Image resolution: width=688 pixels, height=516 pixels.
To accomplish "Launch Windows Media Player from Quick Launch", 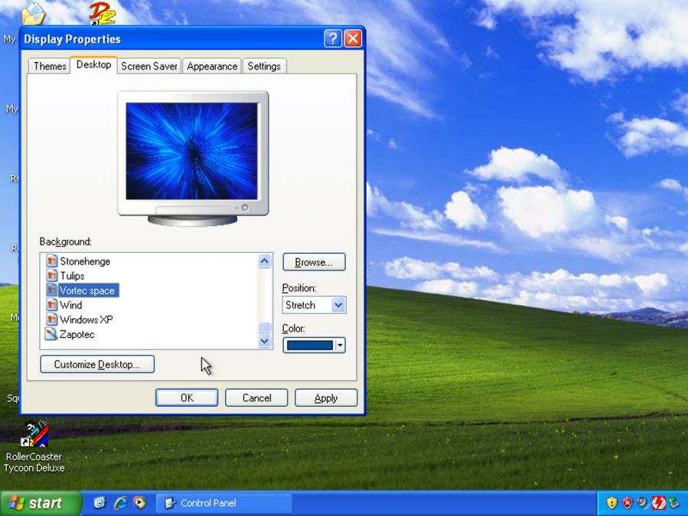I will pos(139,502).
